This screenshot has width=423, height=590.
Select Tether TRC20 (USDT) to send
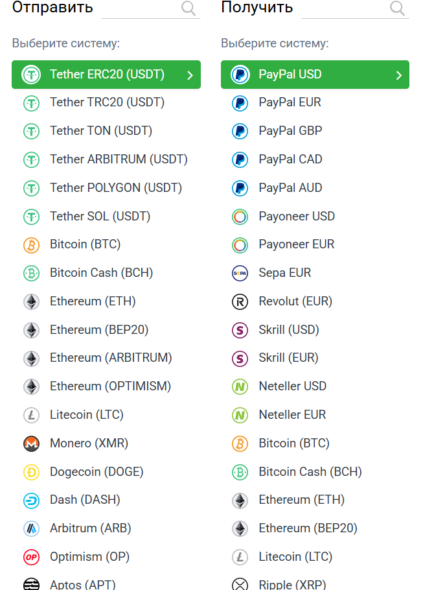click(107, 102)
